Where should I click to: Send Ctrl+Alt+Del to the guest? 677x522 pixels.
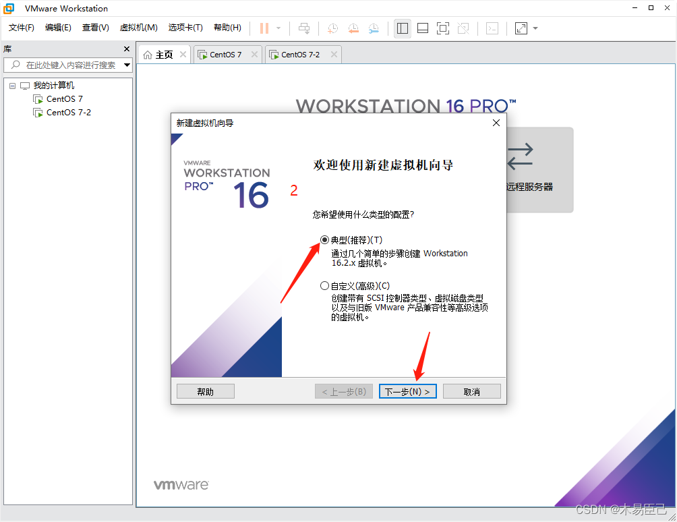(x=304, y=28)
